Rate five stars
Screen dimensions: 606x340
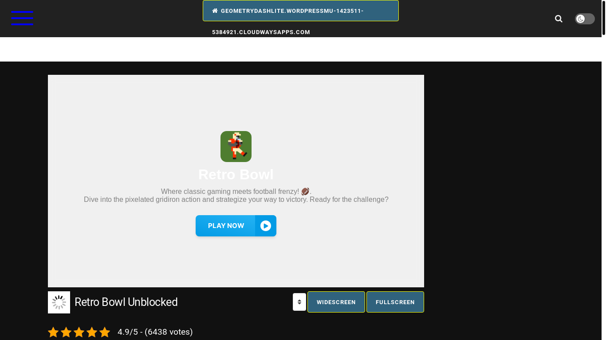[x=105, y=332]
